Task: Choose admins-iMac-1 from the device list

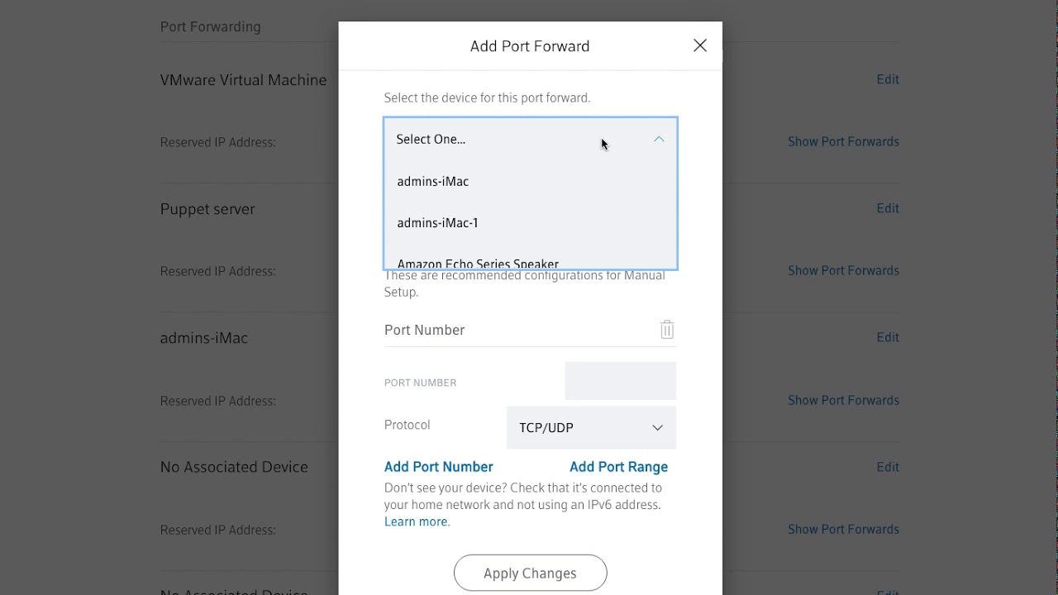Action: (438, 223)
